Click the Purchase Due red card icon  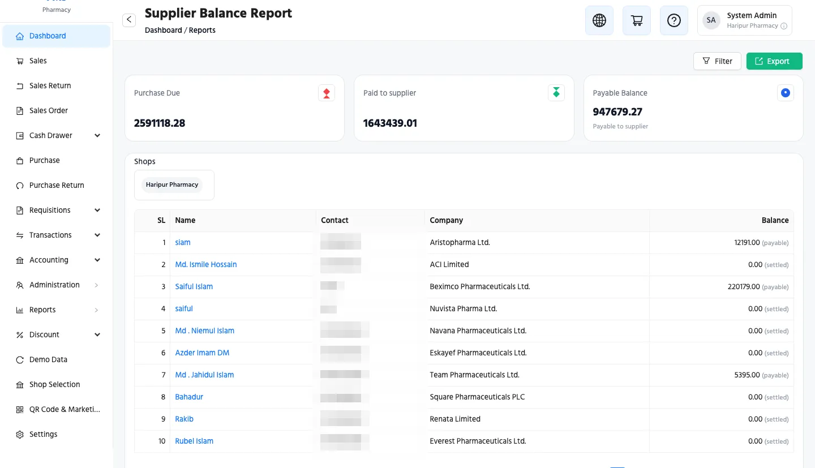[327, 93]
